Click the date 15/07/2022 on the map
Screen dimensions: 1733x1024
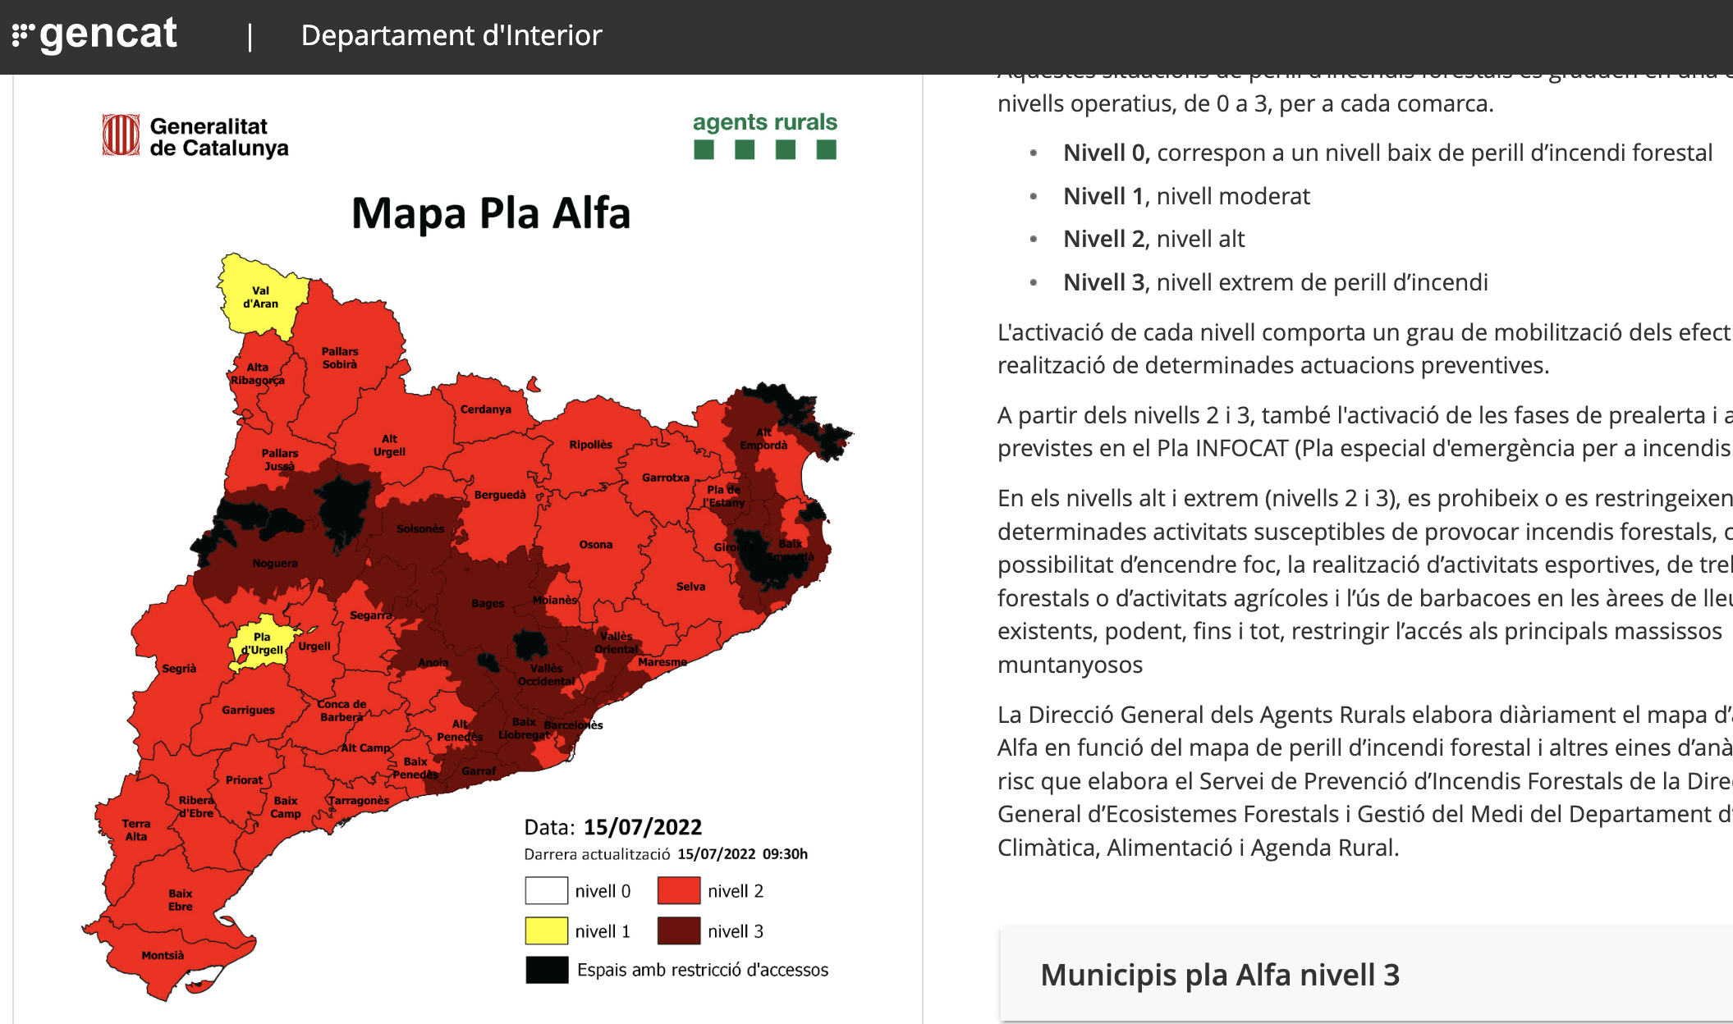[643, 827]
